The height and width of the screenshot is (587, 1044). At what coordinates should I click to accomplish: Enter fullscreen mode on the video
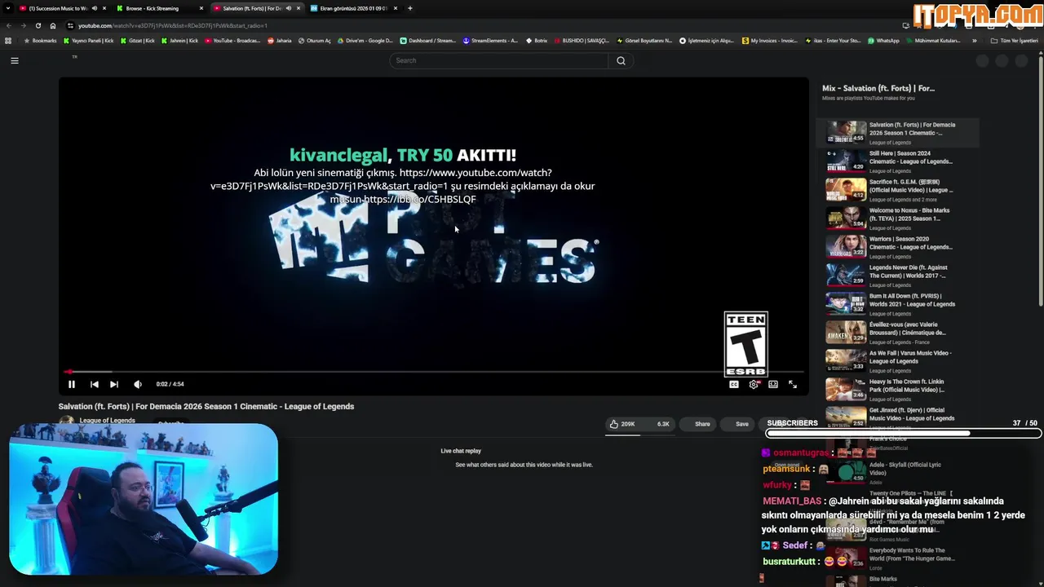pos(793,384)
